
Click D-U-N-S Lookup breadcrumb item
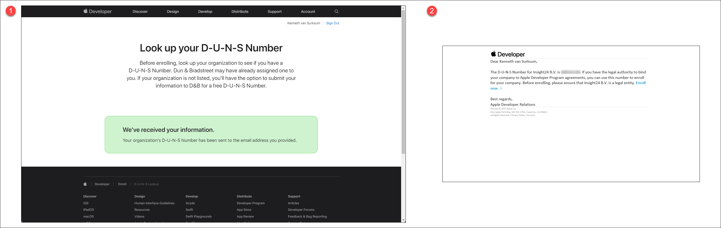click(146, 184)
